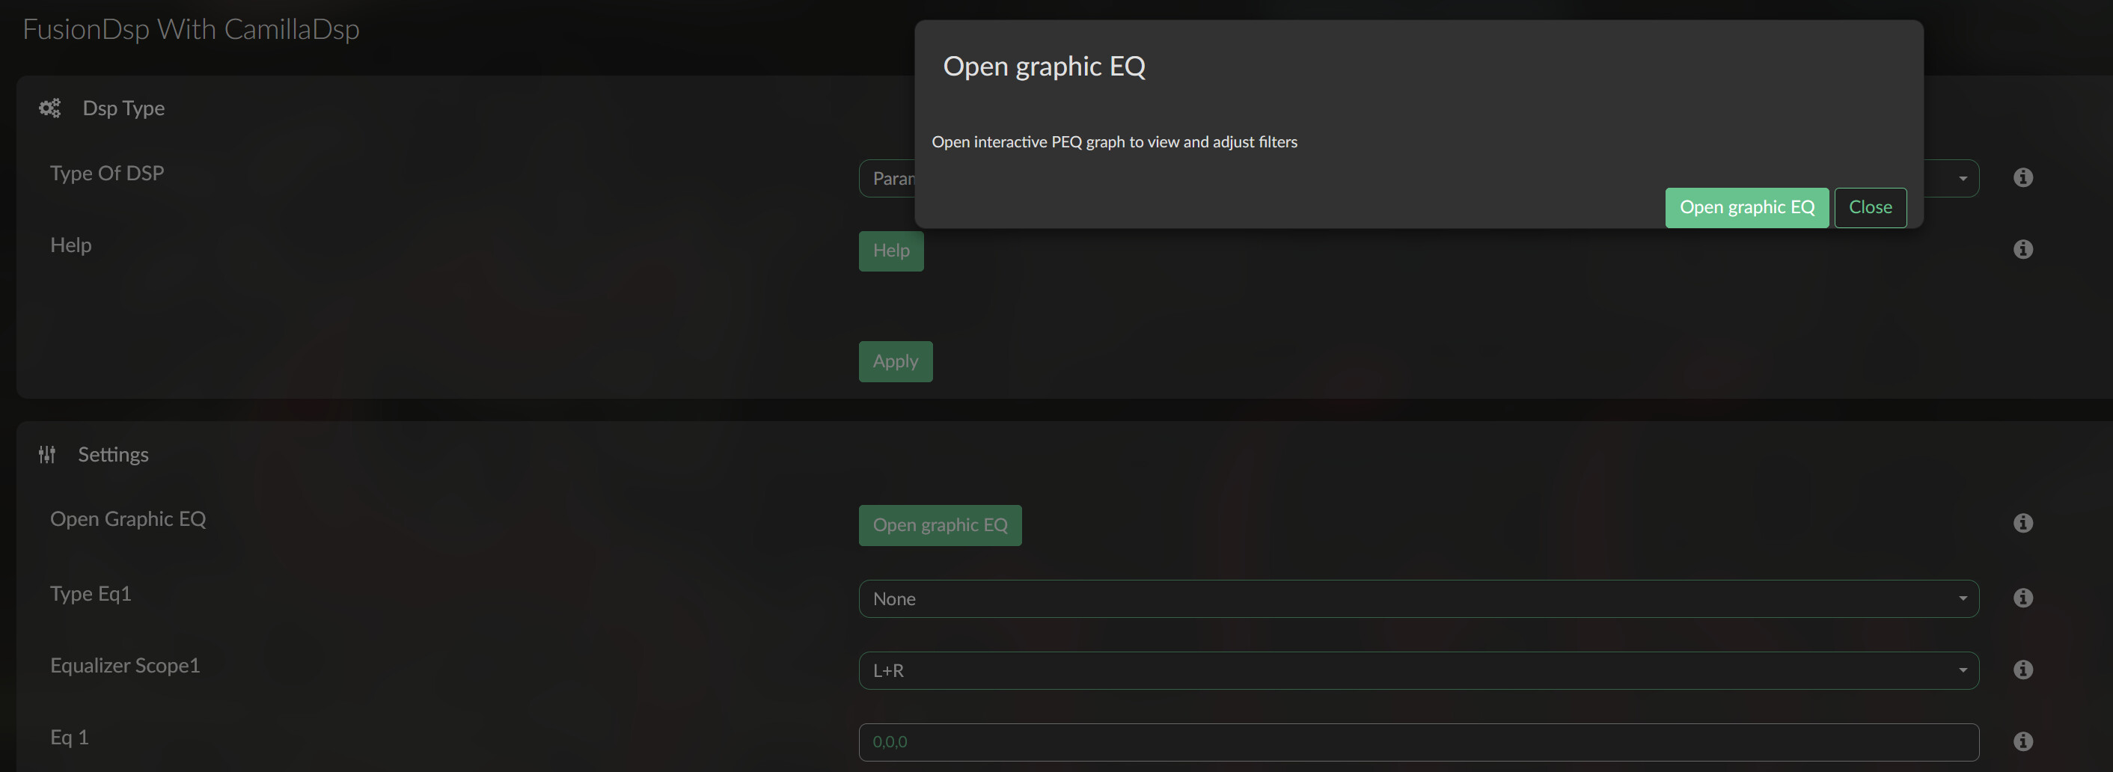This screenshot has height=772, width=2113.
Task: Show info for the Help row
Action: point(2022,248)
